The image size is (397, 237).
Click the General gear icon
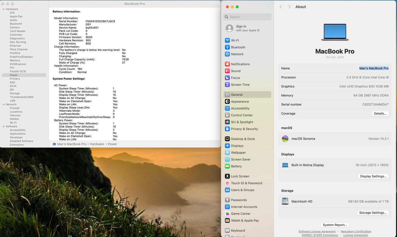click(x=227, y=95)
